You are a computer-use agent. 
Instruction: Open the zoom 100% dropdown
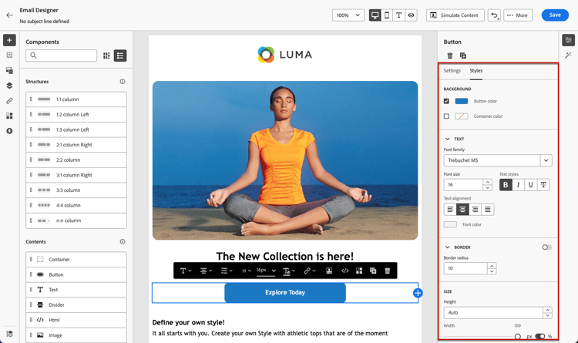348,15
